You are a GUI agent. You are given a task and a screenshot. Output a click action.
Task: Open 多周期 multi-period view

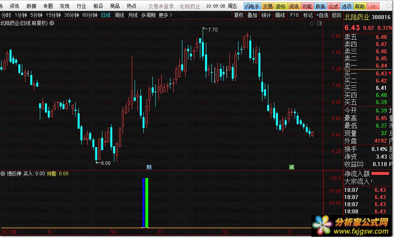click(x=149, y=15)
